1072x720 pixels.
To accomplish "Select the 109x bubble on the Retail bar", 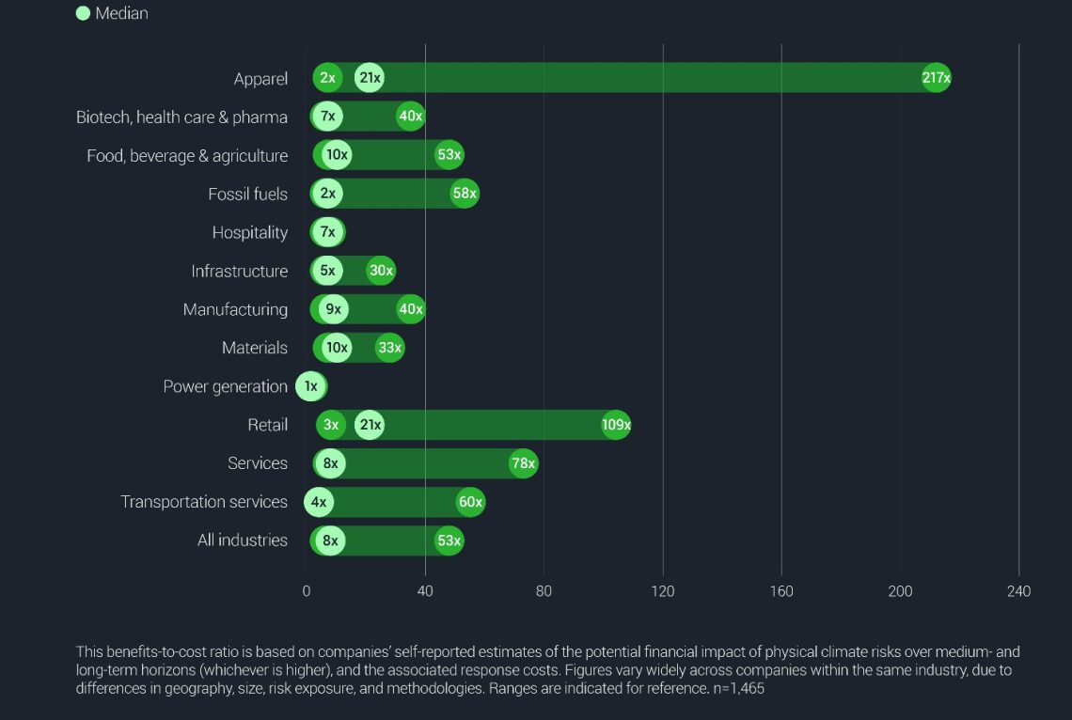I will pyautogui.click(x=616, y=425).
